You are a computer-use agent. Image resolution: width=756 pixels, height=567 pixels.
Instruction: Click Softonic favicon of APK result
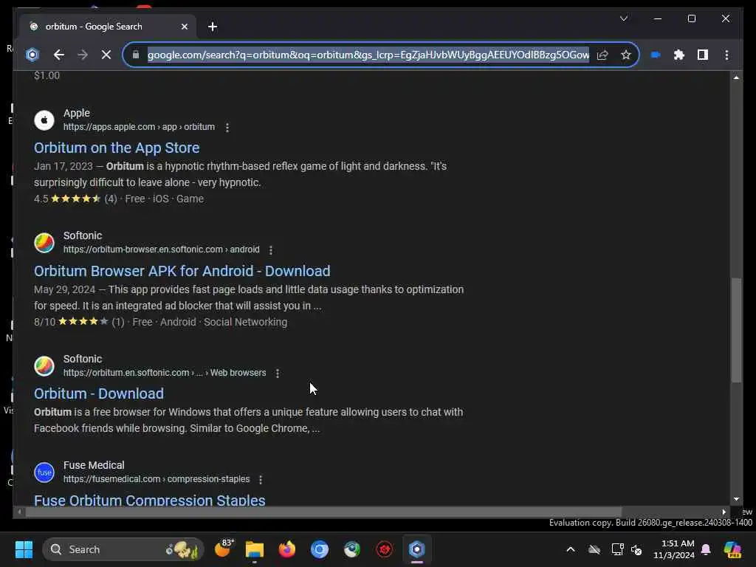44,242
